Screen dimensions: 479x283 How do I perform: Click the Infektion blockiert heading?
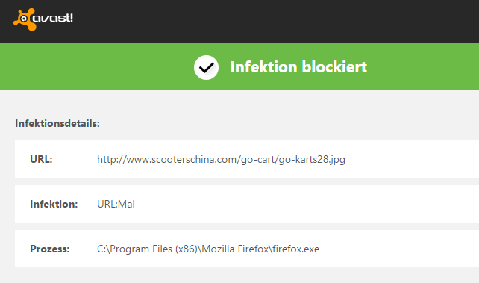pyautogui.click(x=298, y=67)
